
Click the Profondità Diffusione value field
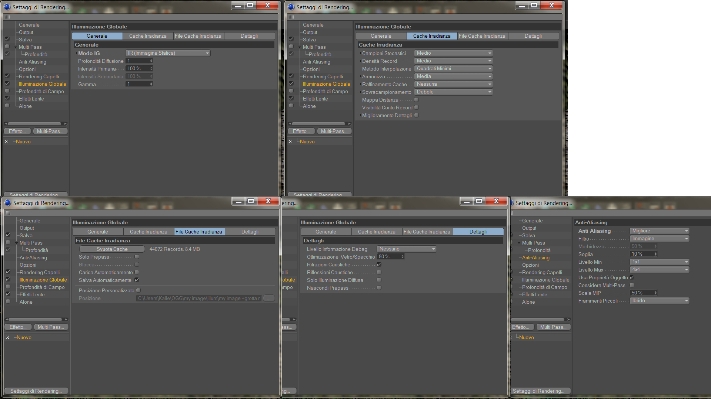tap(137, 61)
